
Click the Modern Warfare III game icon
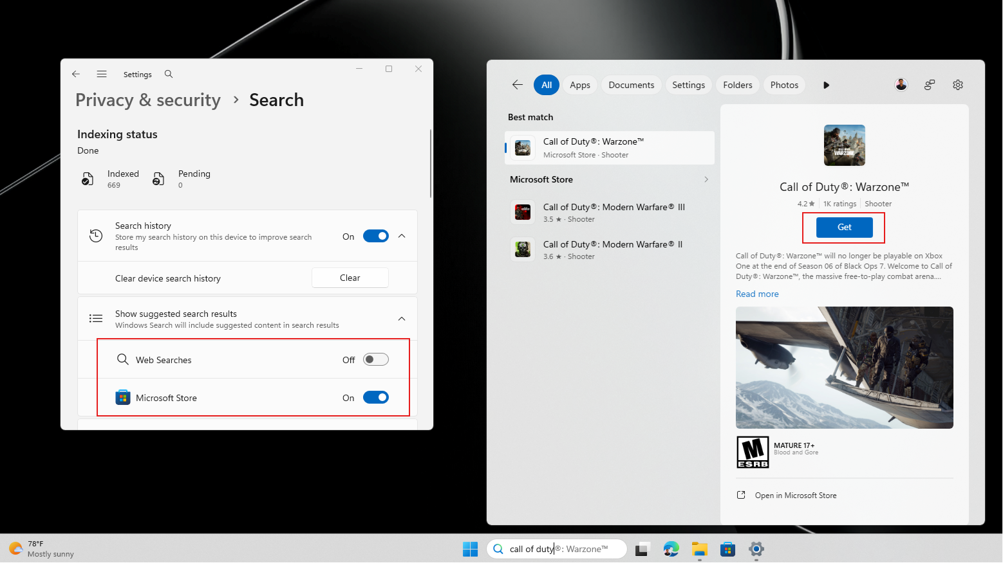pos(523,212)
